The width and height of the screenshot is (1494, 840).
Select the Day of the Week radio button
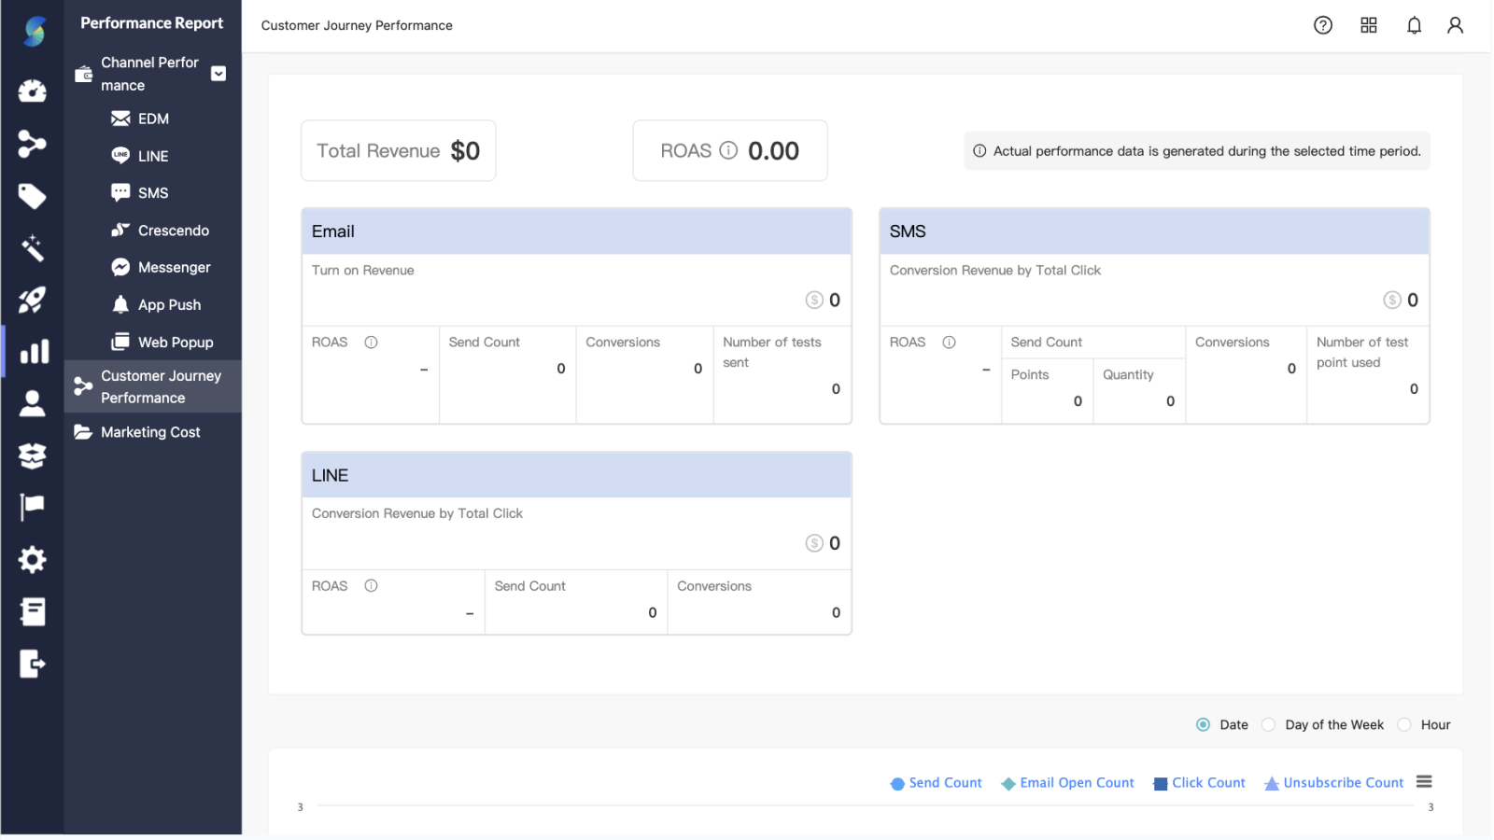[1268, 724]
